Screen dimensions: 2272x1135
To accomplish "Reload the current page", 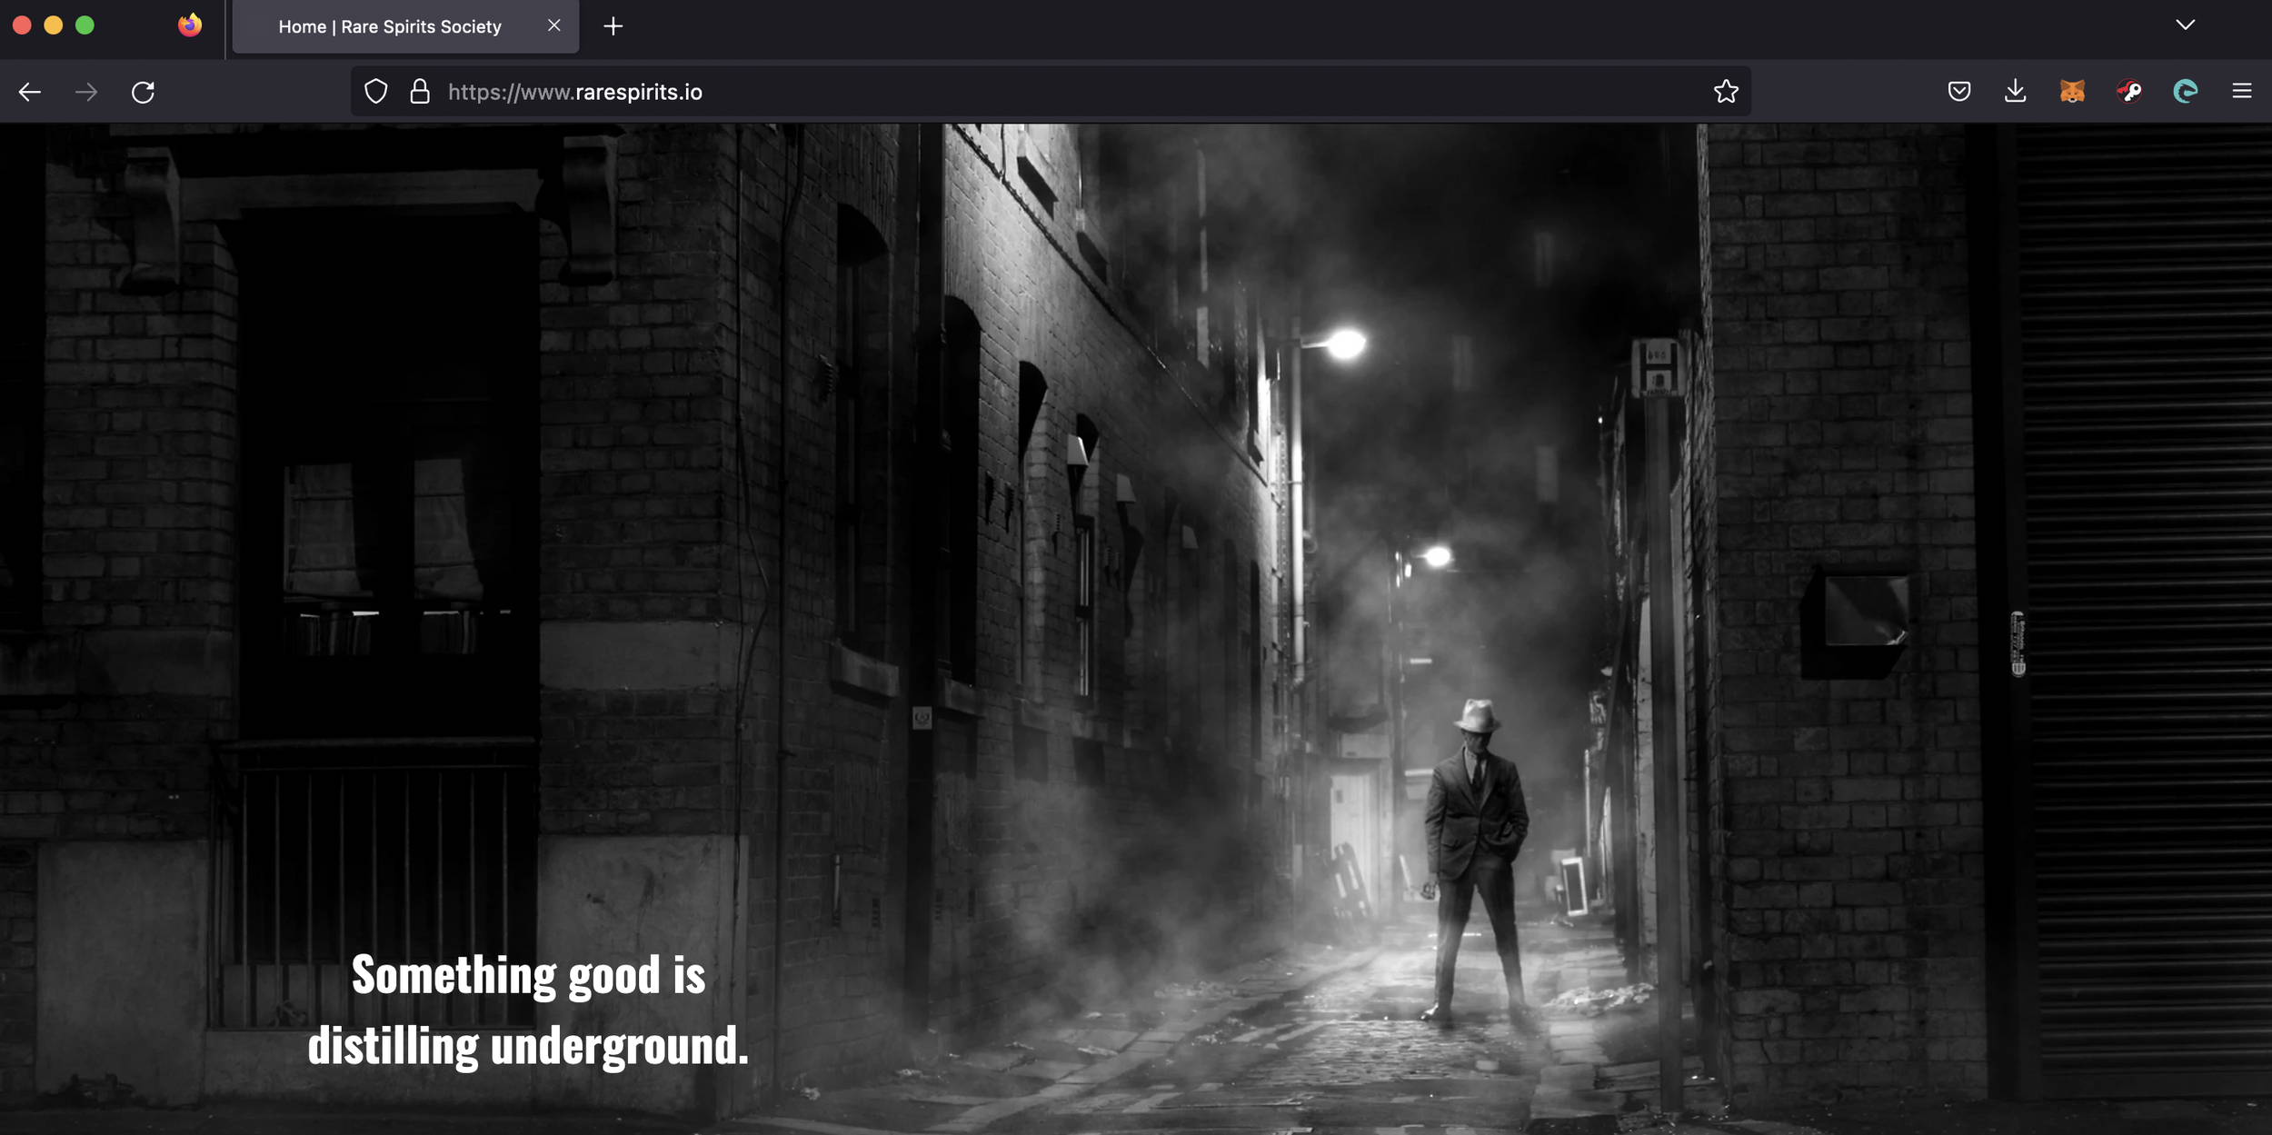I will (143, 92).
